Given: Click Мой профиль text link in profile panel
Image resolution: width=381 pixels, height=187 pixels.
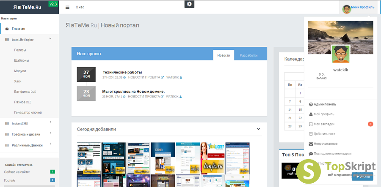Looking at the screenshot, I should point(324,114).
